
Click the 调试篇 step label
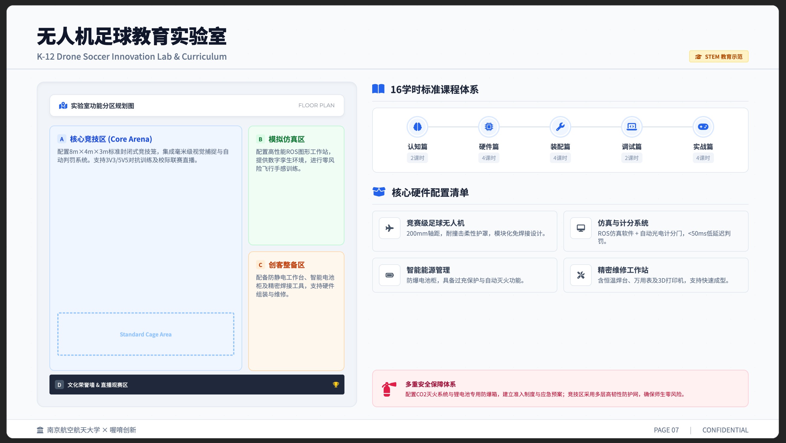632,146
